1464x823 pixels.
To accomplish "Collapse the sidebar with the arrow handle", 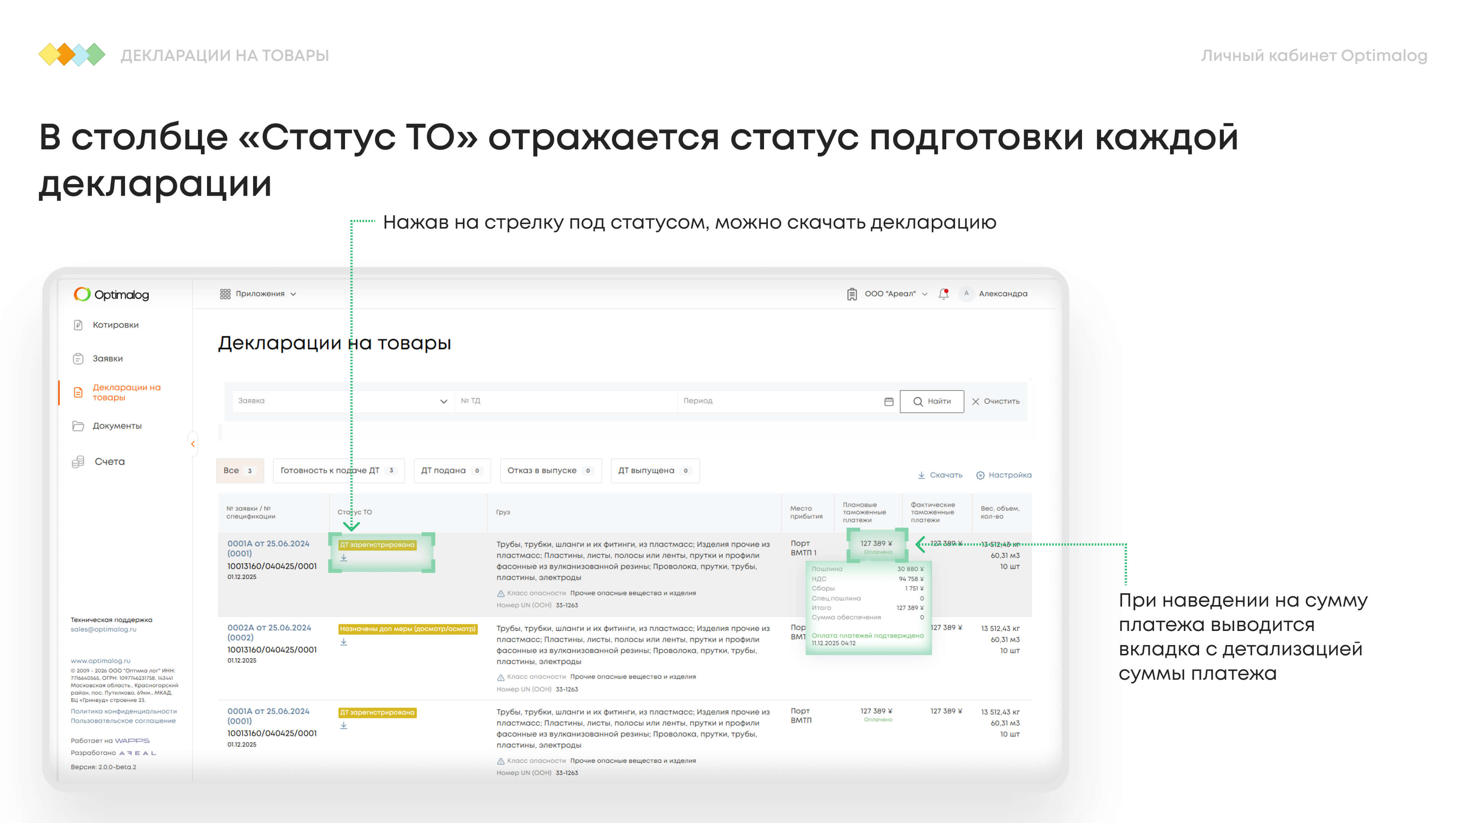I will (x=193, y=444).
